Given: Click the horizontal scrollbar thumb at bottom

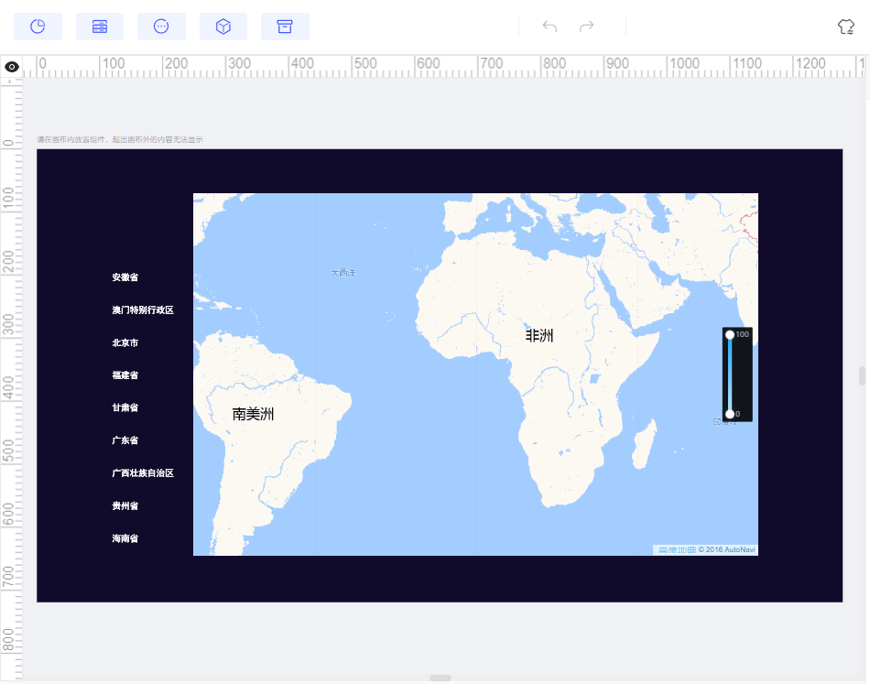Looking at the screenshot, I should (440, 678).
